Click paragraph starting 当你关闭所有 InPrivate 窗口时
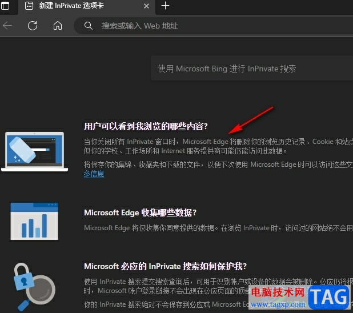Image resolution: width=353 pixels, height=313 pixels. 218,146
